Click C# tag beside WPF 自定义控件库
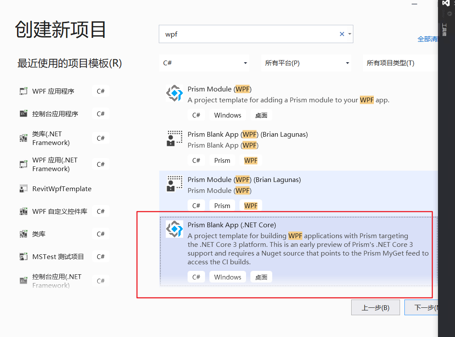Viewport: 455px width, 337px height. coord(101,211)
